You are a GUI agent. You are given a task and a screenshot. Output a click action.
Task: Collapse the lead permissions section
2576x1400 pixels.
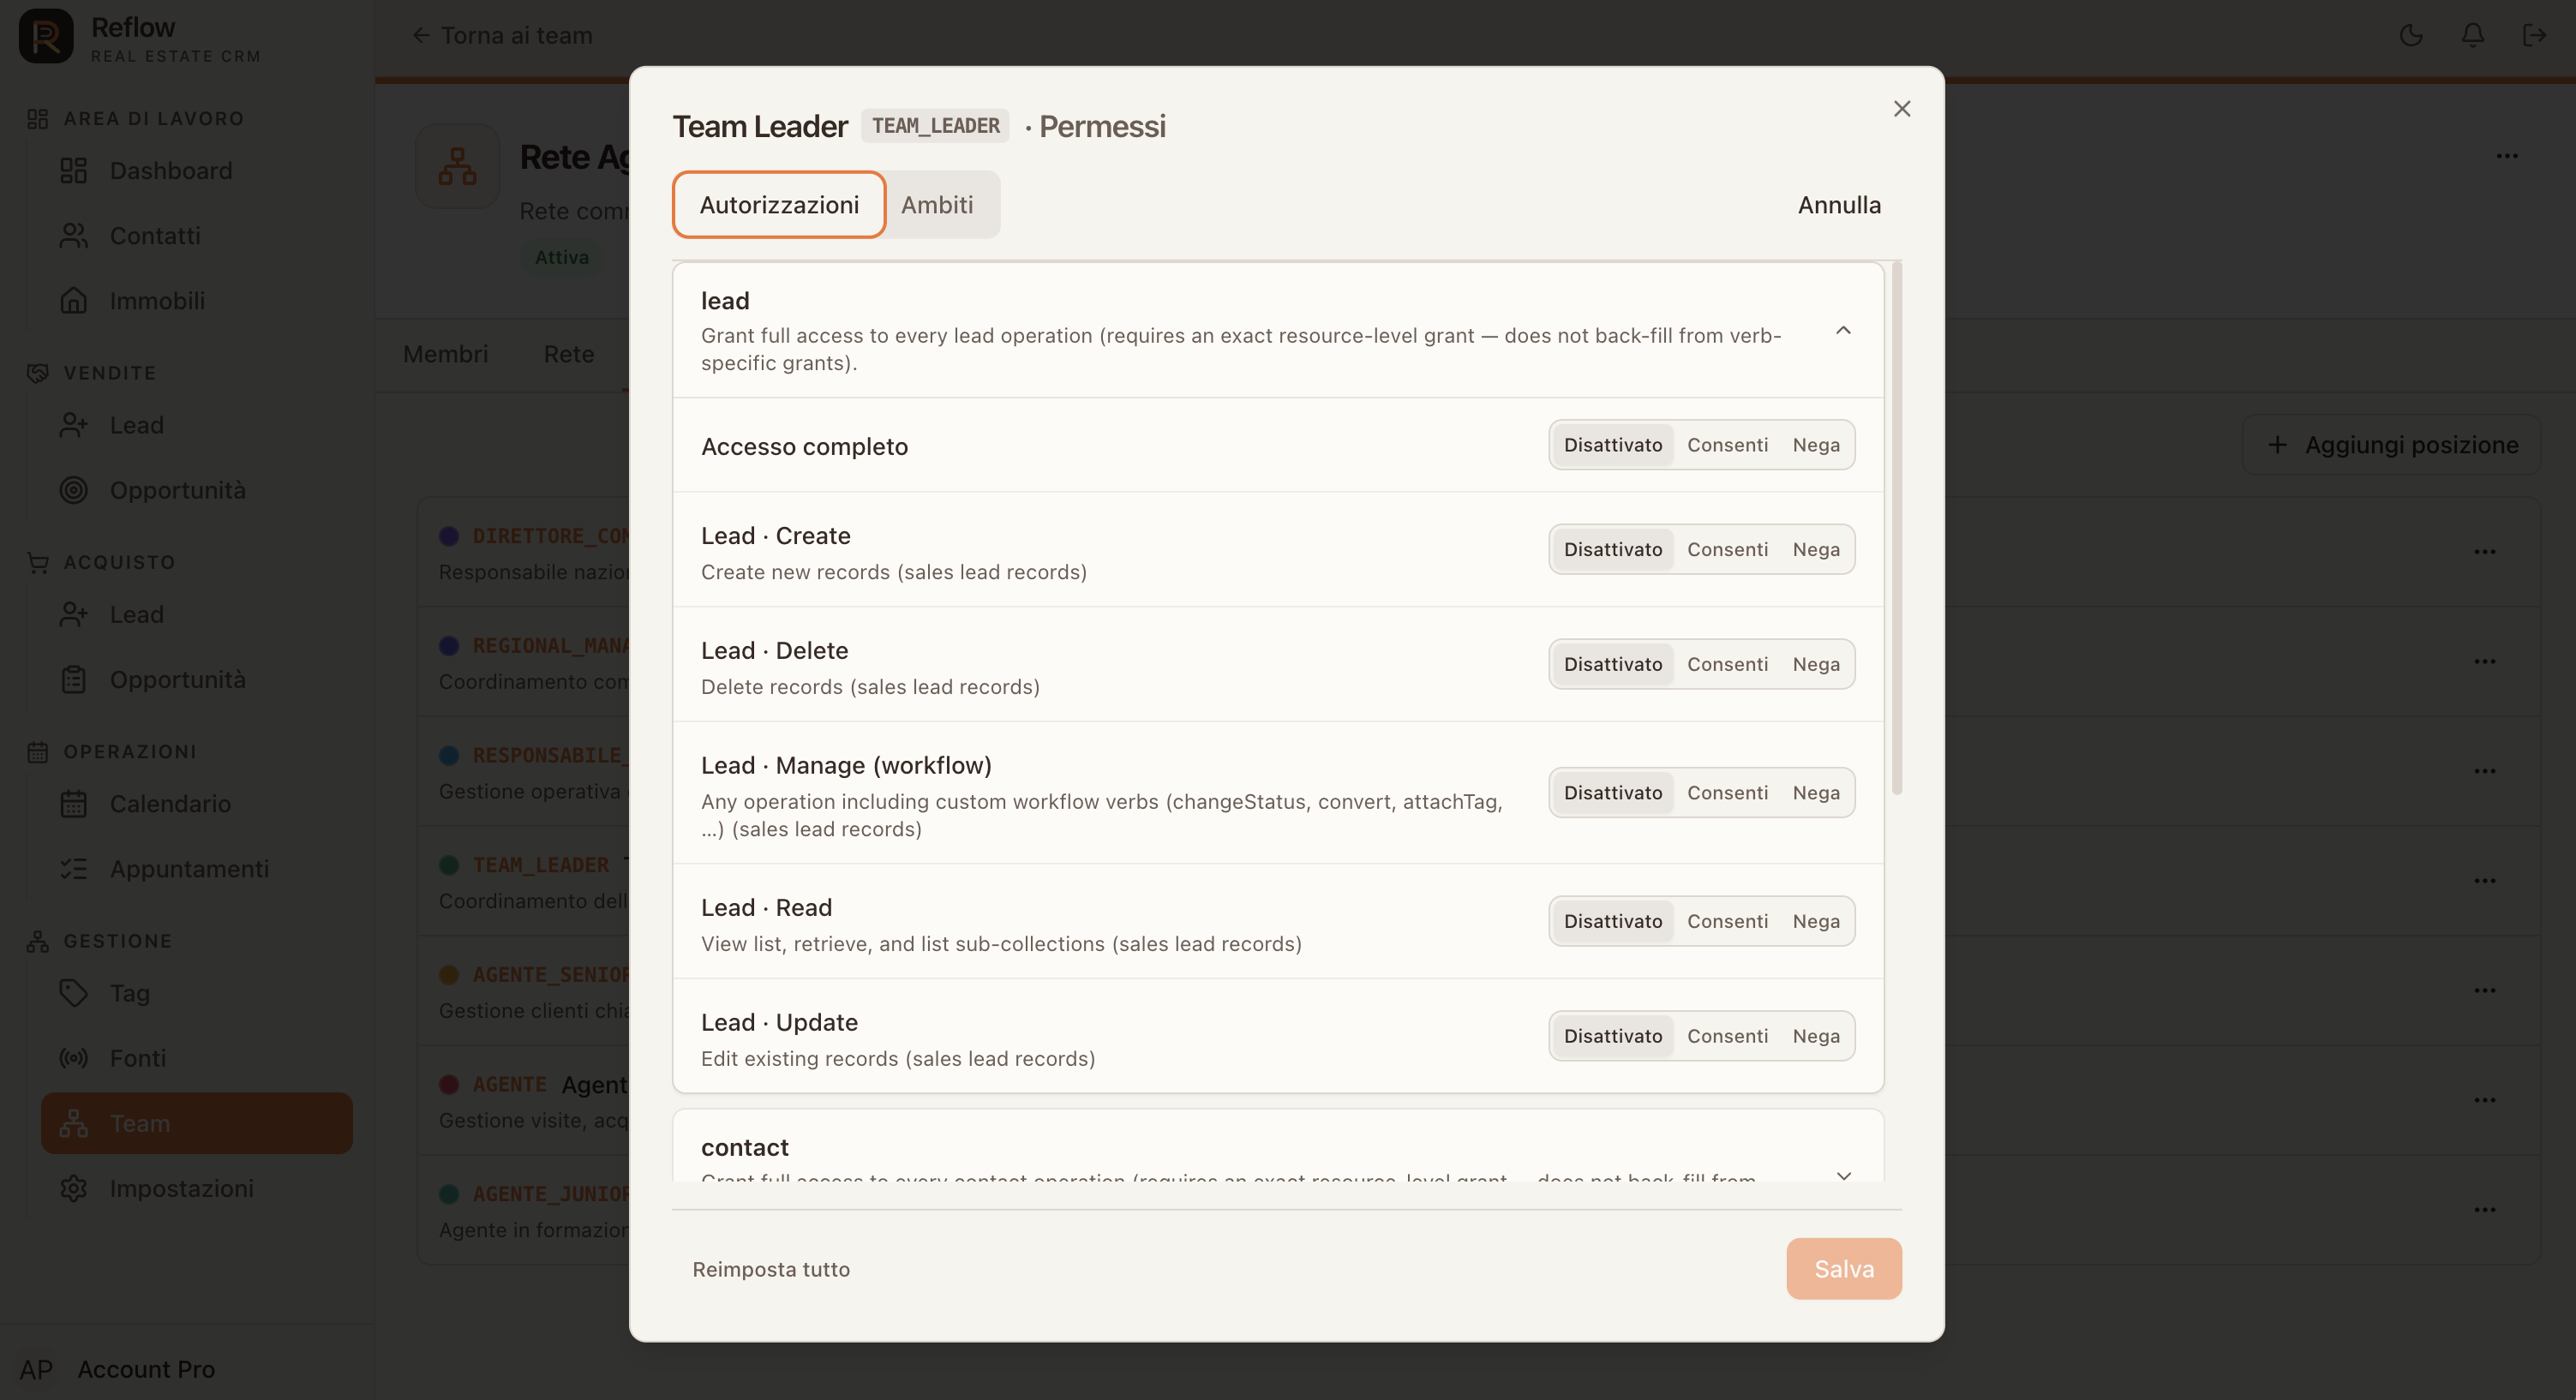click(x=1843, y=330)
